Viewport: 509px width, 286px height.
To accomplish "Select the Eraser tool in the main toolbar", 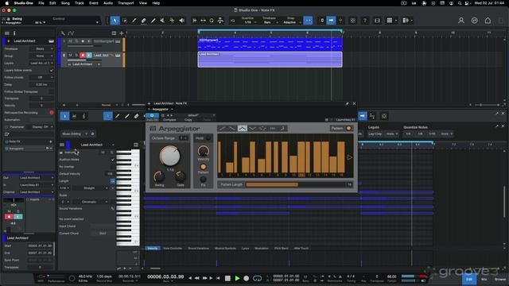I will (x=143, y=21).
